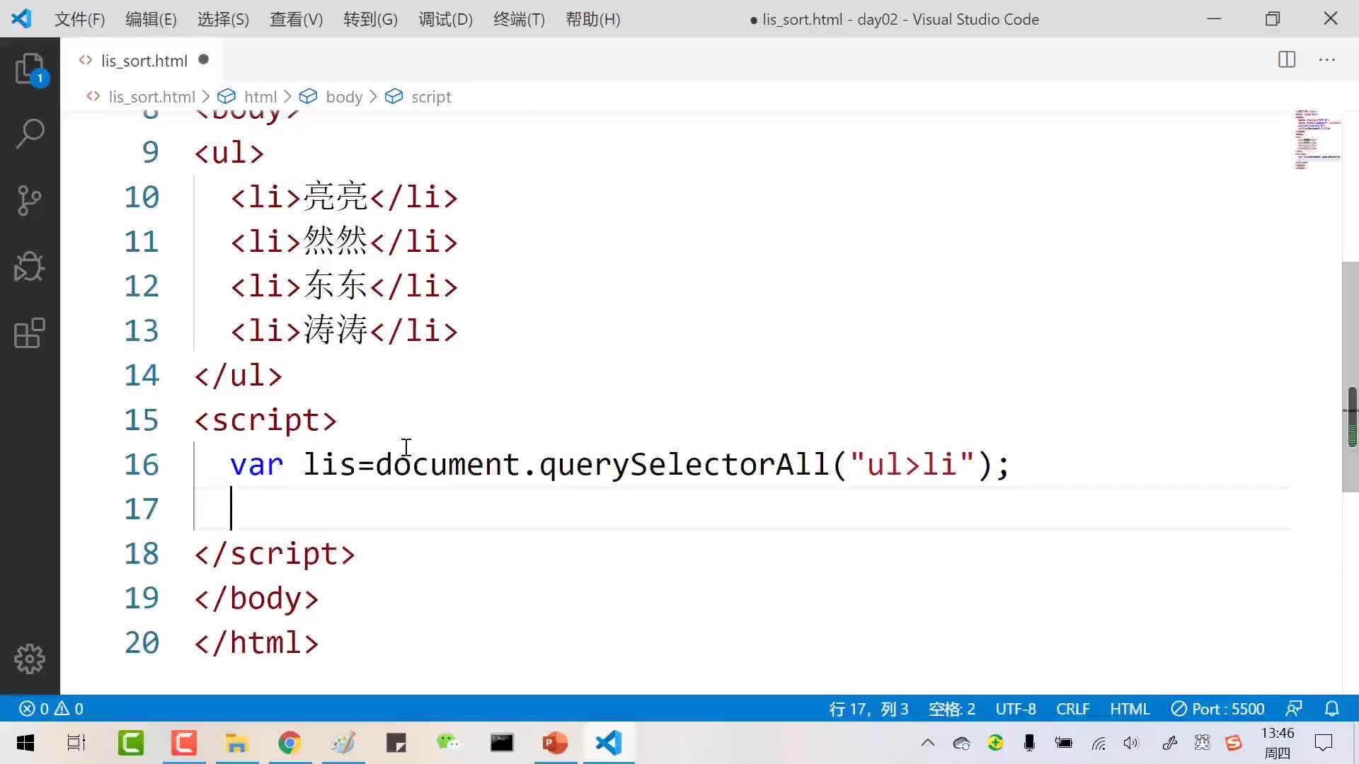Select the lis_sort.html editor tab
The height and width of the screenshot is (764, 1359).
(x=144, y=61)
